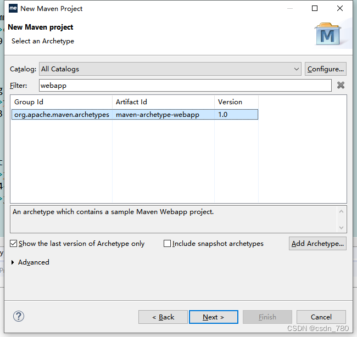357x337 pixels.
Task: Click the Configure... button
Action: 326,69
